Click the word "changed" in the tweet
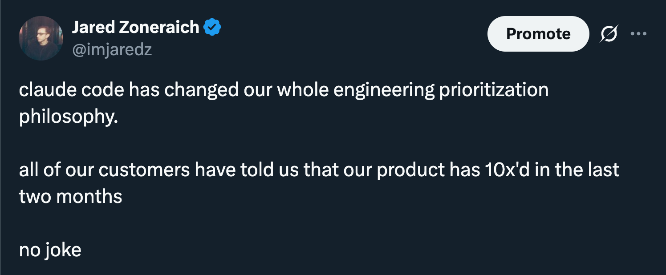Screen dimensions: 666x275 (202, 90)
